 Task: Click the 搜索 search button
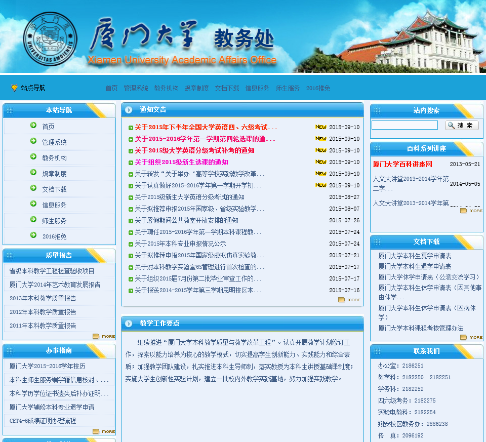pos(462,125)
